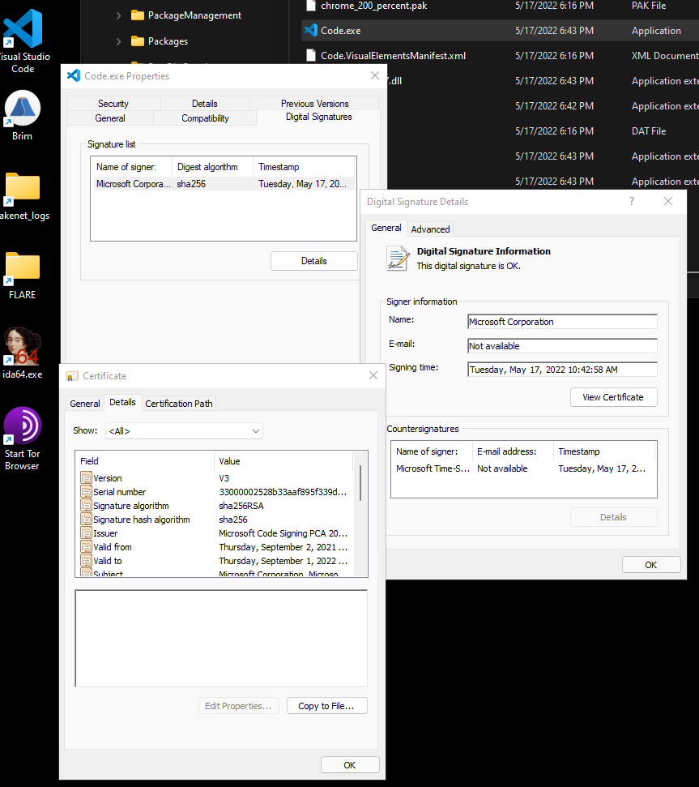
Task: Click the Digest algorithm column header
Action: click(x=212, y=167)
